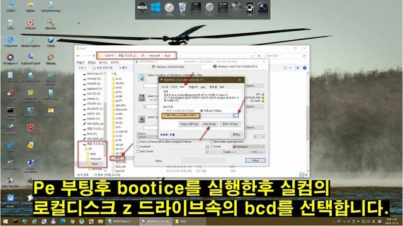Open the recent locations dropdown arrow
Screen dimensions: 403x226
tap(89, 56)
